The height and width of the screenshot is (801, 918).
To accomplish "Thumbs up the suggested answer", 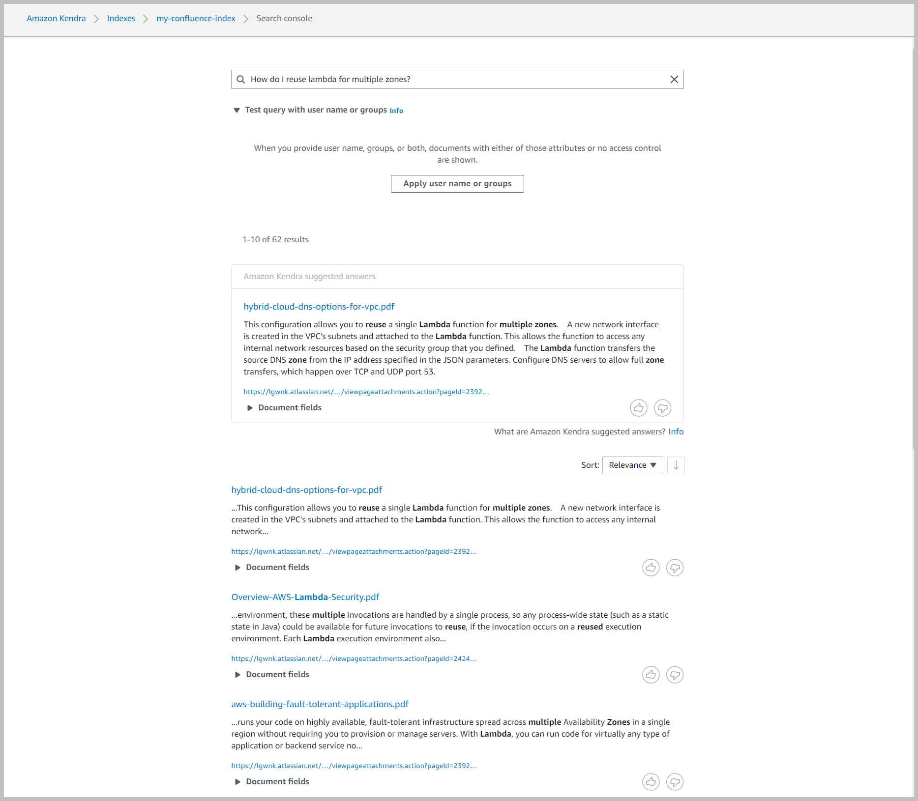I will pyautogui.click(x=639, y=408).
